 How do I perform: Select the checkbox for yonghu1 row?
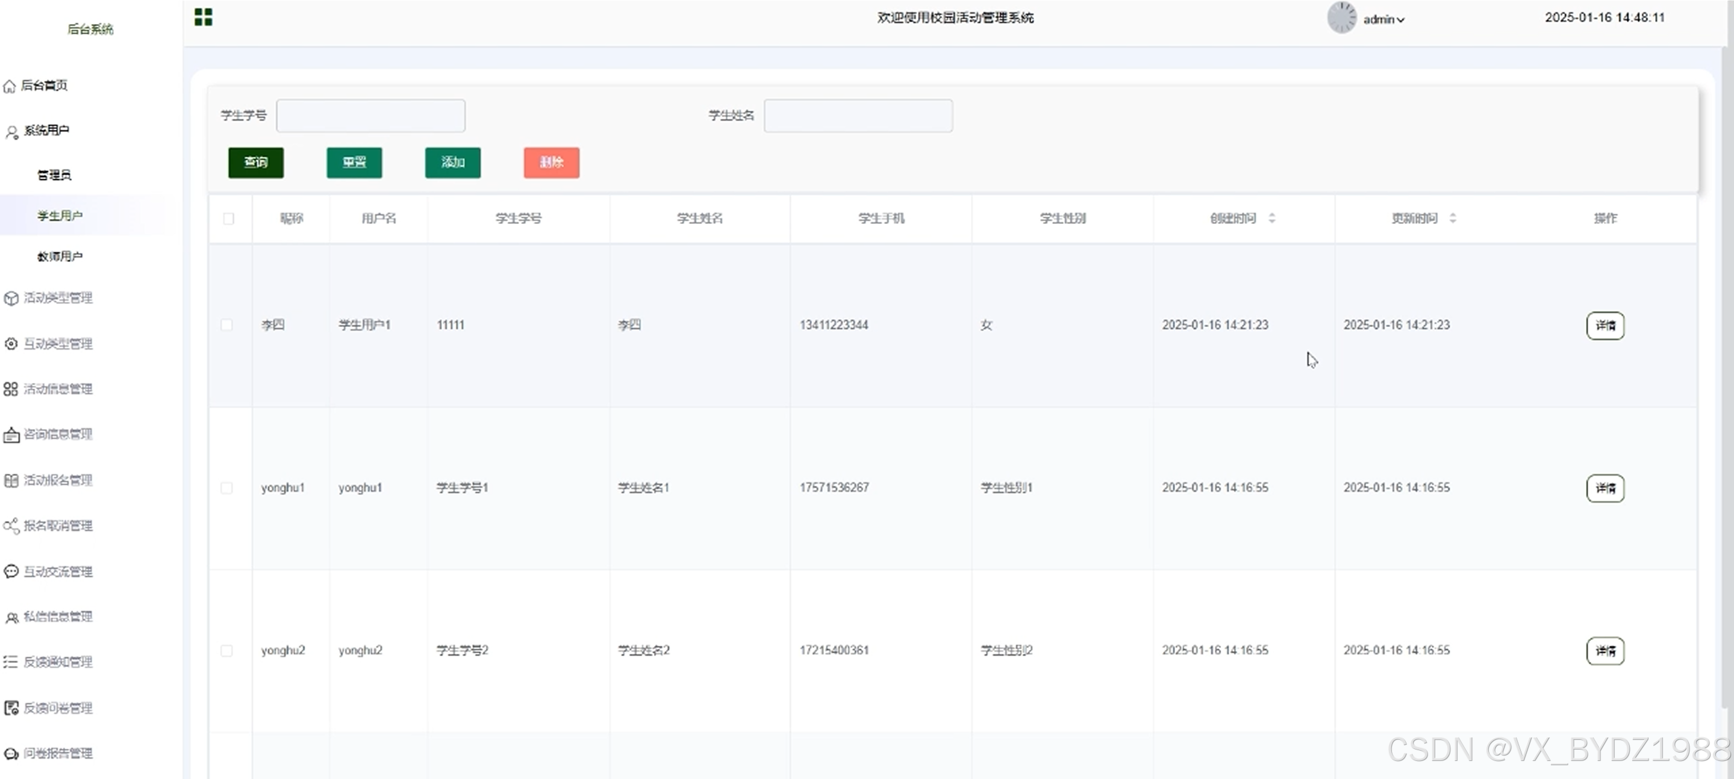tap(227, 488)
